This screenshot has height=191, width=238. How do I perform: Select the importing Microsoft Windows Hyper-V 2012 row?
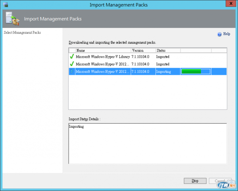tap(148, 72)
